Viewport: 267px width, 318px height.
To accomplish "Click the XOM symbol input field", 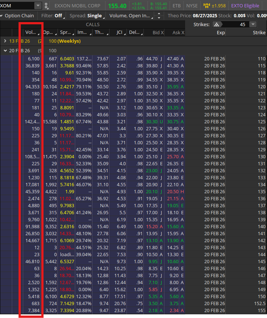I will click(x=17, y=6).
